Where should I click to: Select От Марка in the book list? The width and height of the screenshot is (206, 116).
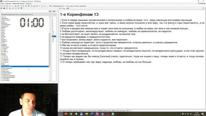pos(4,49)
